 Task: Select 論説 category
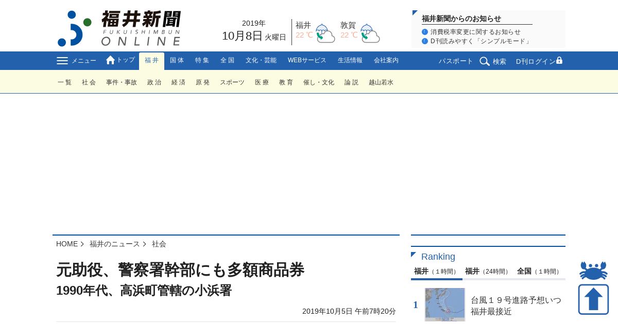tap(352, 82)
